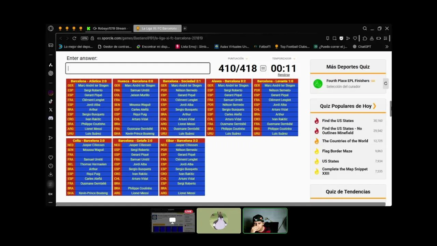Image resolution: width=437 pixels, height=246 pixels.
Task: Select the bird avatar participant thumbnail
Action: (x=219, y=221)
